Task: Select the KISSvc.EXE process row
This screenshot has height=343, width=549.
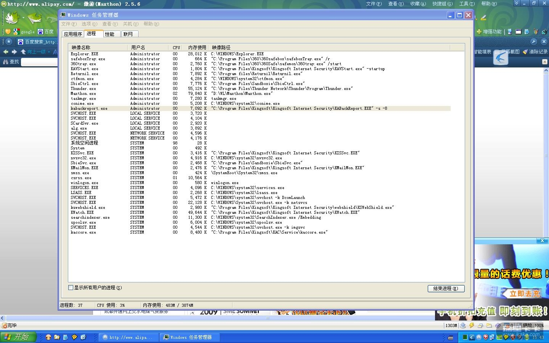Action: click(260, 153)
